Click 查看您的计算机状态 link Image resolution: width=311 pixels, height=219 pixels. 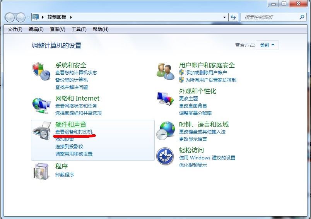pos(76,73)
